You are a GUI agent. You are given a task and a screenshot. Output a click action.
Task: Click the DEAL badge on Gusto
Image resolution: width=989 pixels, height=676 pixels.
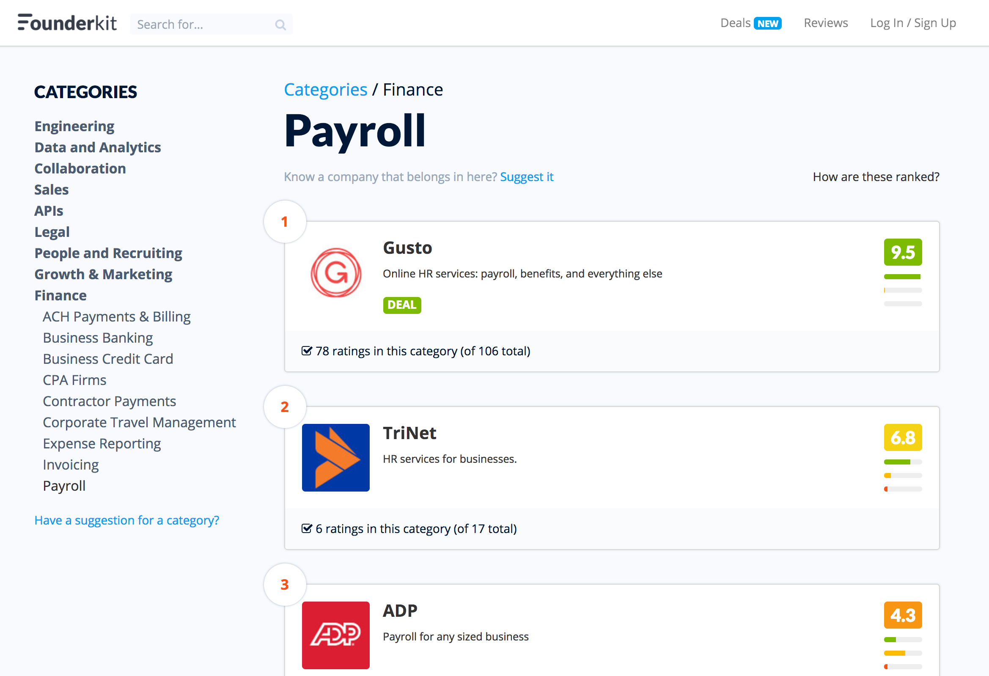tap(402, 305)
